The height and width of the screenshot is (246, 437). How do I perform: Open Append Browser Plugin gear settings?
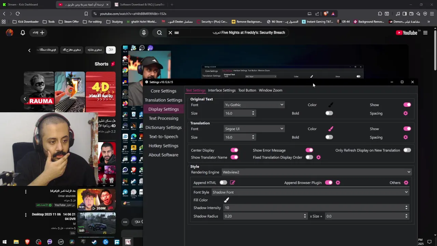coord(338,182)
